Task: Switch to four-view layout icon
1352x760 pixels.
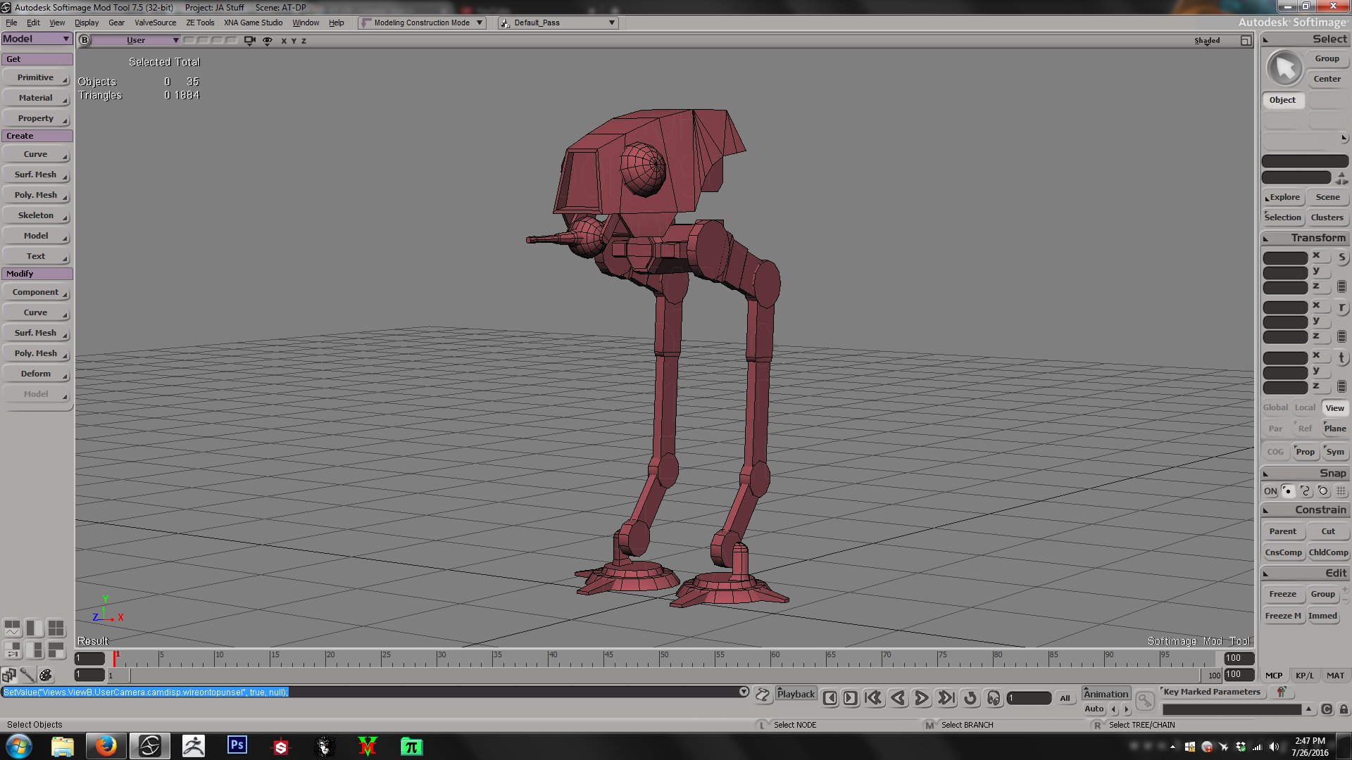Action: tap(56, 628)
